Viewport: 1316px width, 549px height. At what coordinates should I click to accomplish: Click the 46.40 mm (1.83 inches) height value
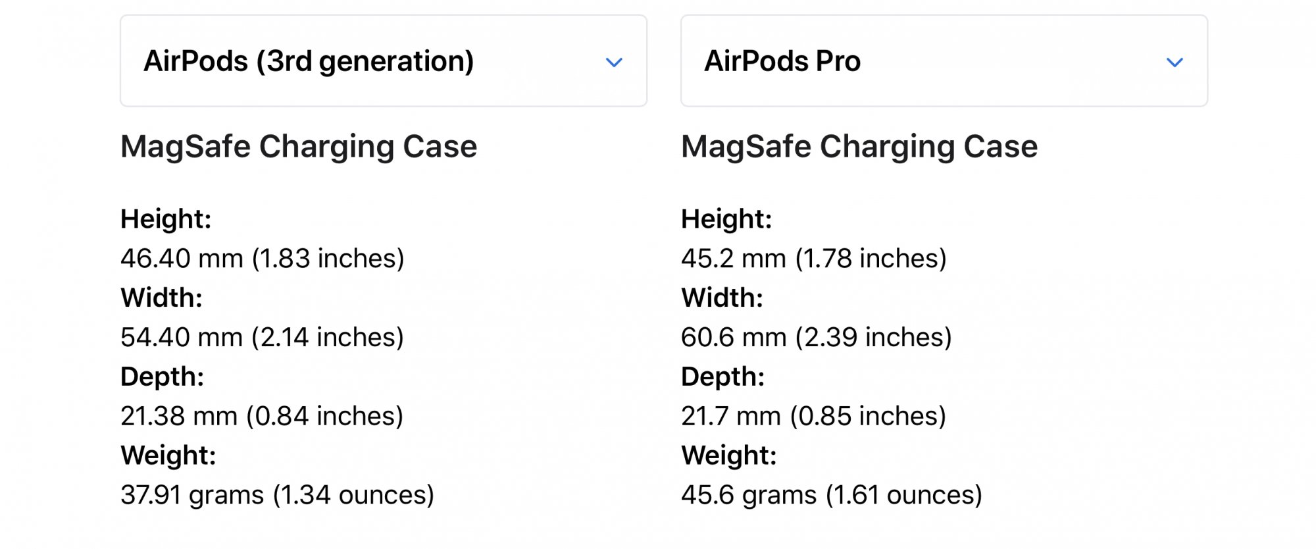click(x=262, y=258)
